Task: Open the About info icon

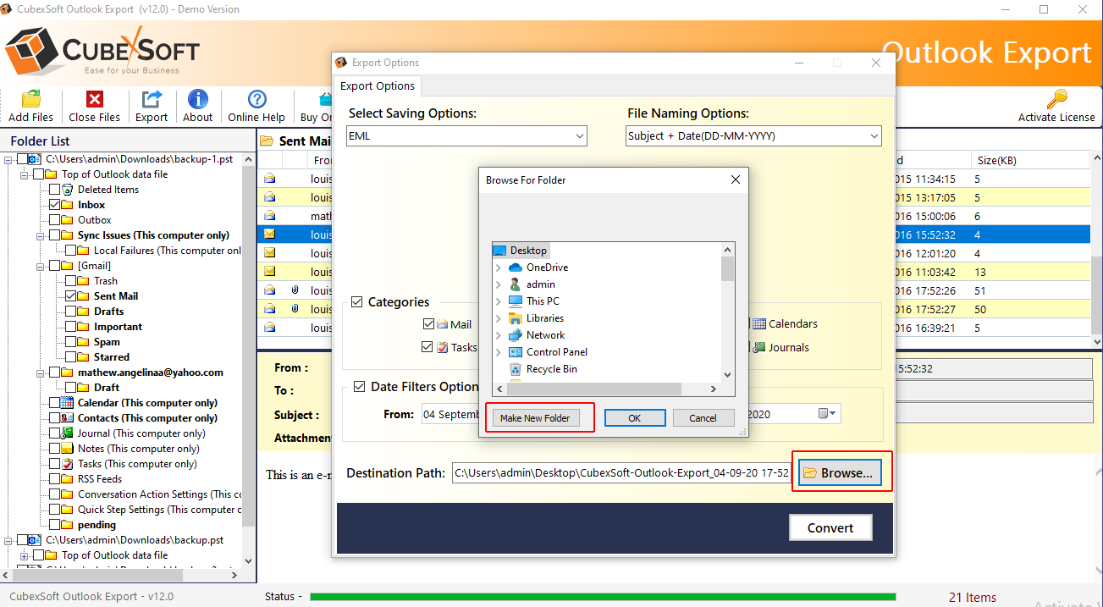Action: tap(197, 100)
